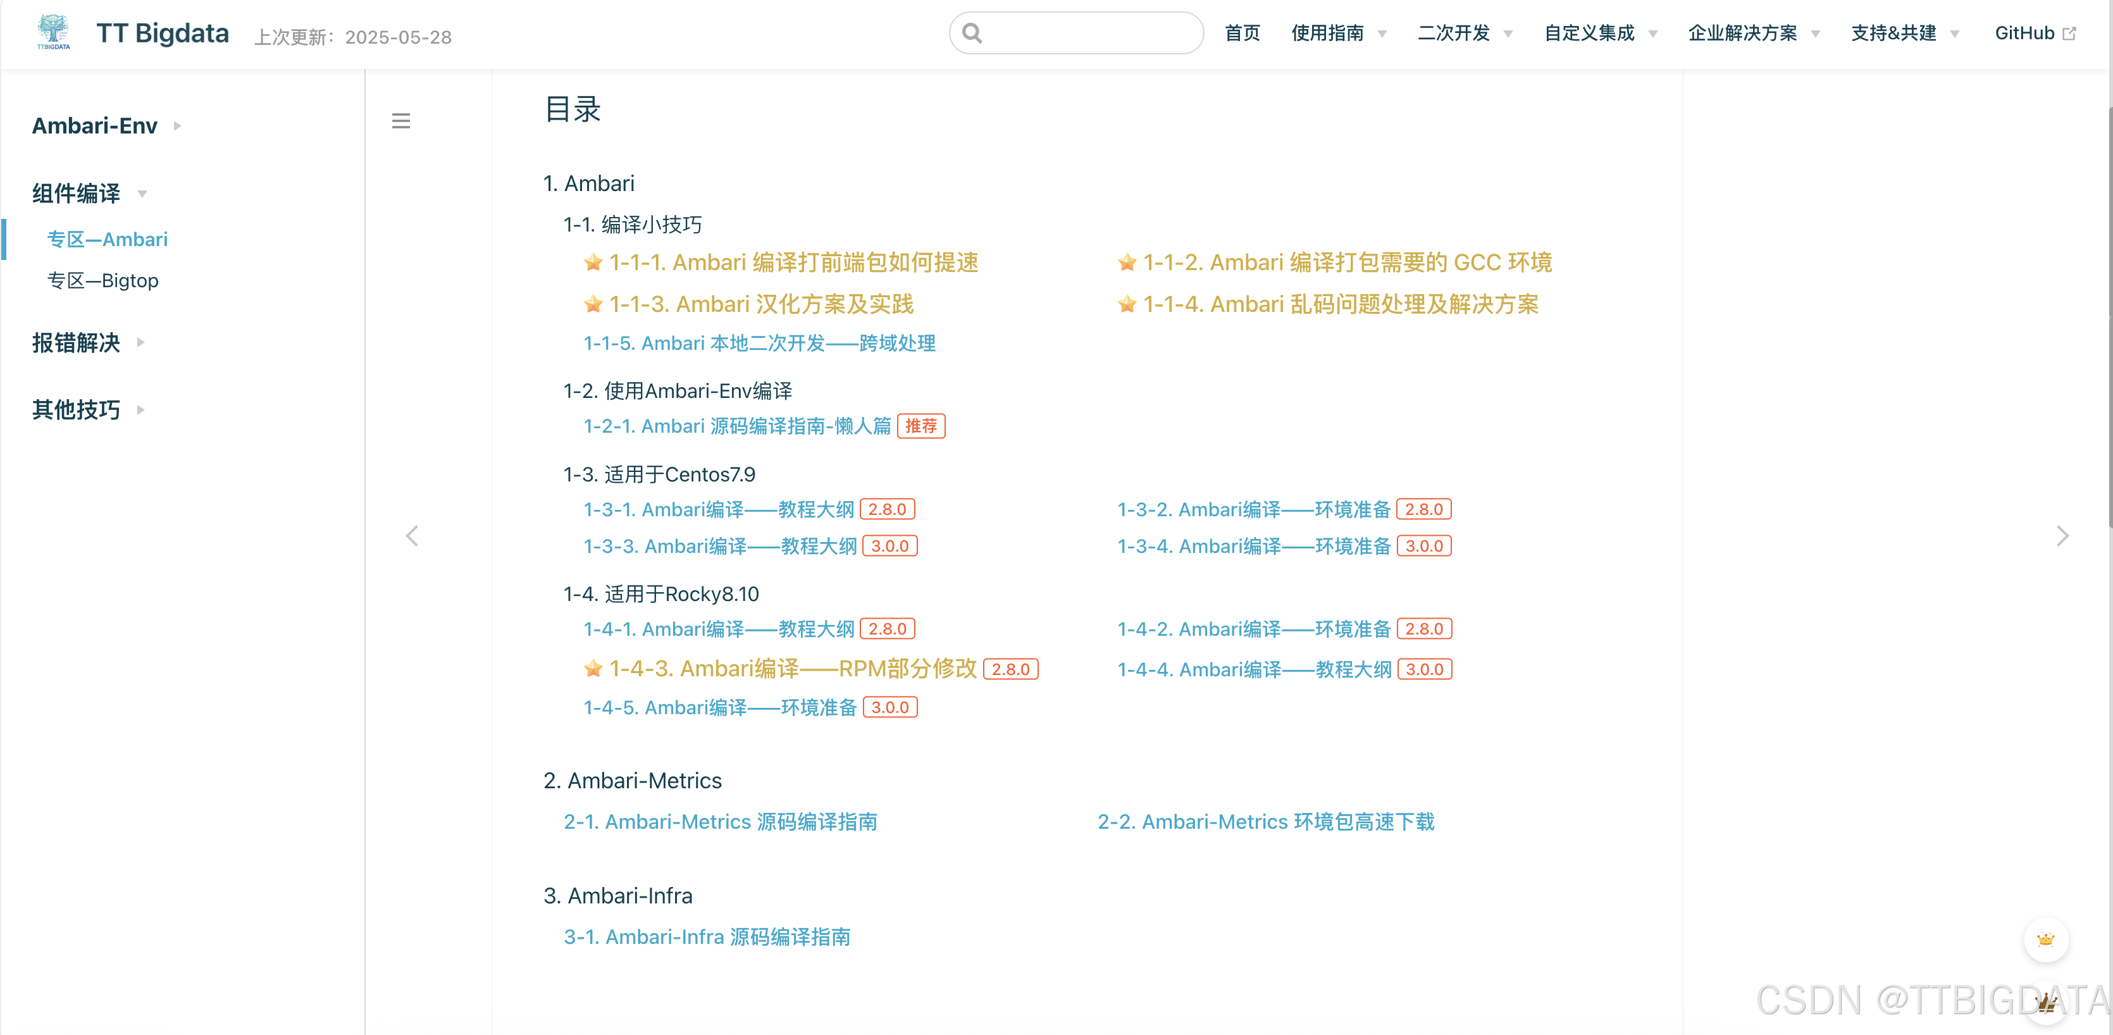Focus the search input box
The height and width of the screenshot is (1035, 2113).
[x=1089, y=33]
